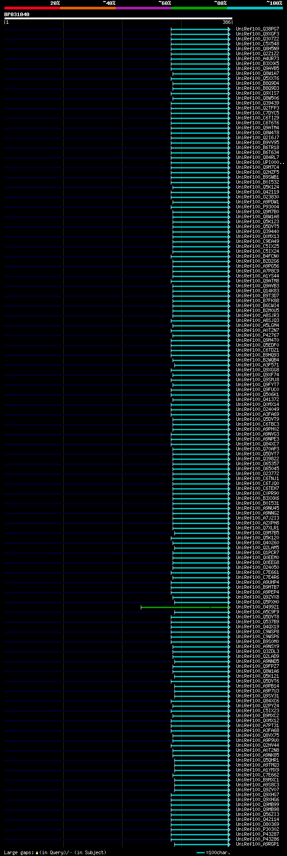287x856 pixels.
Task: Click UniRef100_Q9AVB5 alignment bar
Action: 200,68
